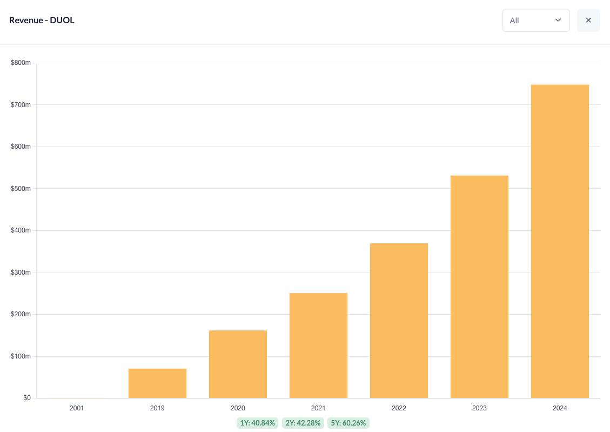
Task: Click the $800m y-axis label
Action: pyautogui.click(x=21, y=63)
